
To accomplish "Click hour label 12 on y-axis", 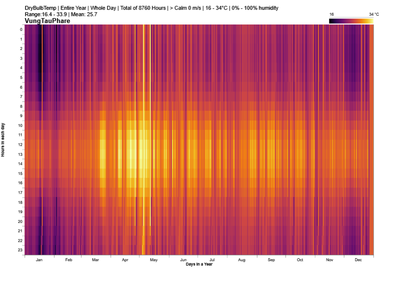I will click(x=20, y=145).
